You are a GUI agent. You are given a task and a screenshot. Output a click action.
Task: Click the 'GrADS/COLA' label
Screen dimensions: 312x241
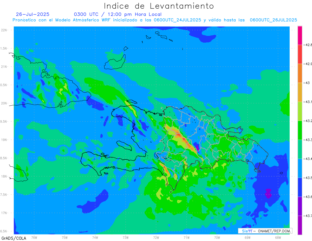(x=14, y=238)
